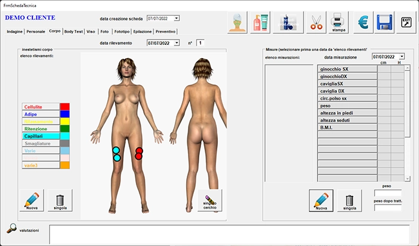Select the Rilassamento blemish type button

[41, 122]
